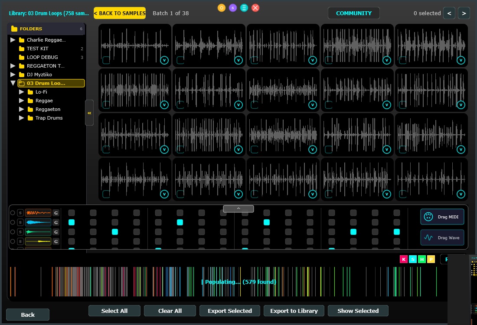The image size is (477, 325).
Task: Click G button on yellow sample row
Action: click(56, 242)
